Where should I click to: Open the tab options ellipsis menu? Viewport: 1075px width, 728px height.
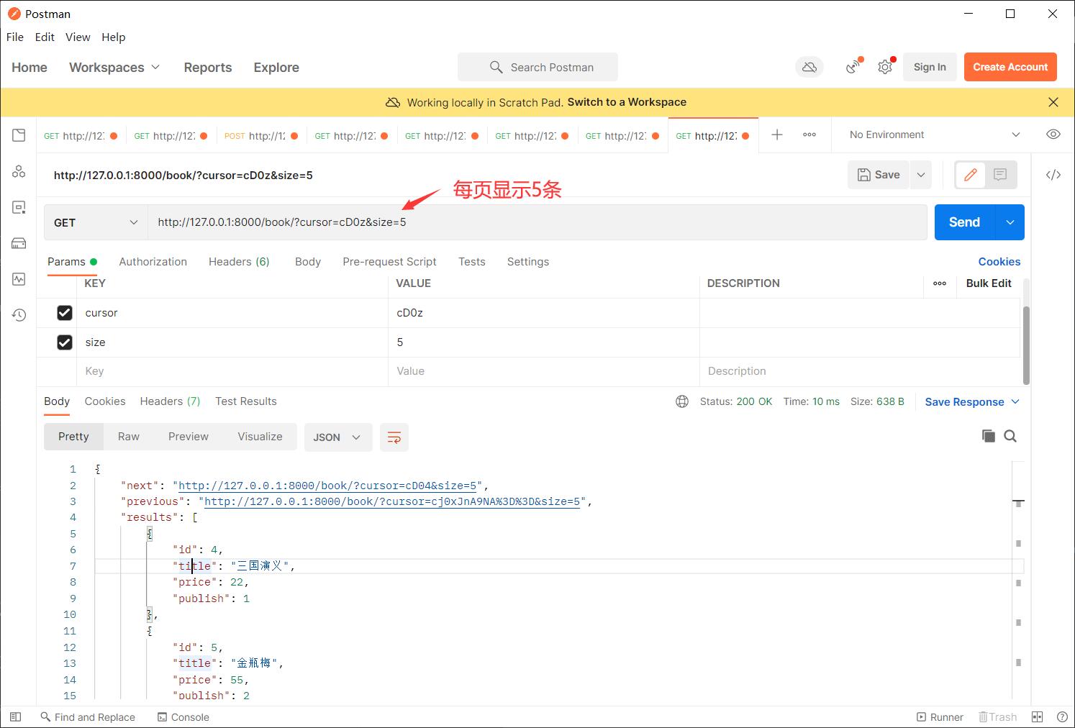click(809, 135)
